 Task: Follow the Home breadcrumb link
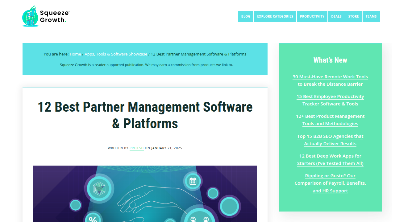click(75, 54)
